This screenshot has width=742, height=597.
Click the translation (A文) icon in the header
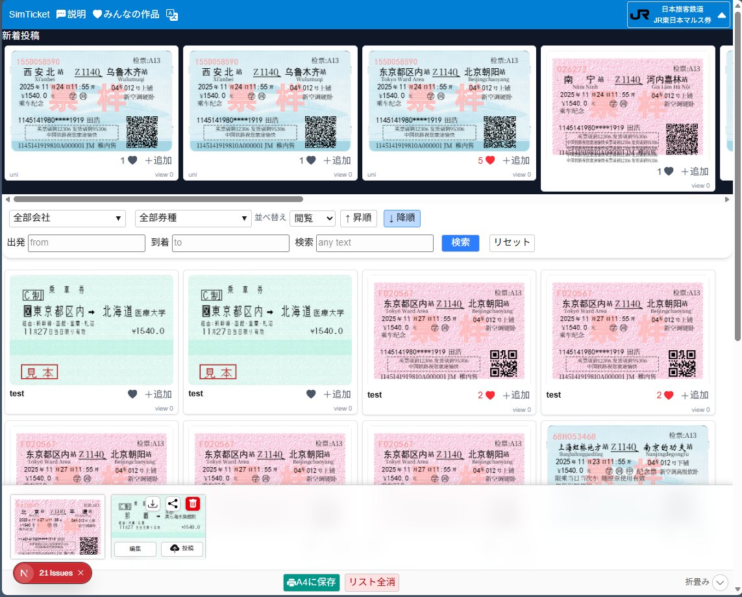pyautogui.click(x=172, y=14)
